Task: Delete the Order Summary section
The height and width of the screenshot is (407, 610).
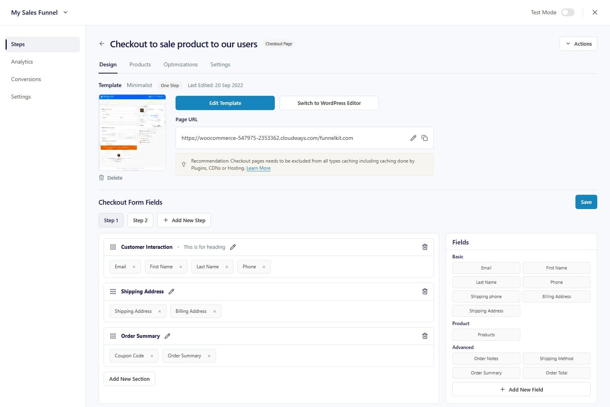Action: click(425, 336)
